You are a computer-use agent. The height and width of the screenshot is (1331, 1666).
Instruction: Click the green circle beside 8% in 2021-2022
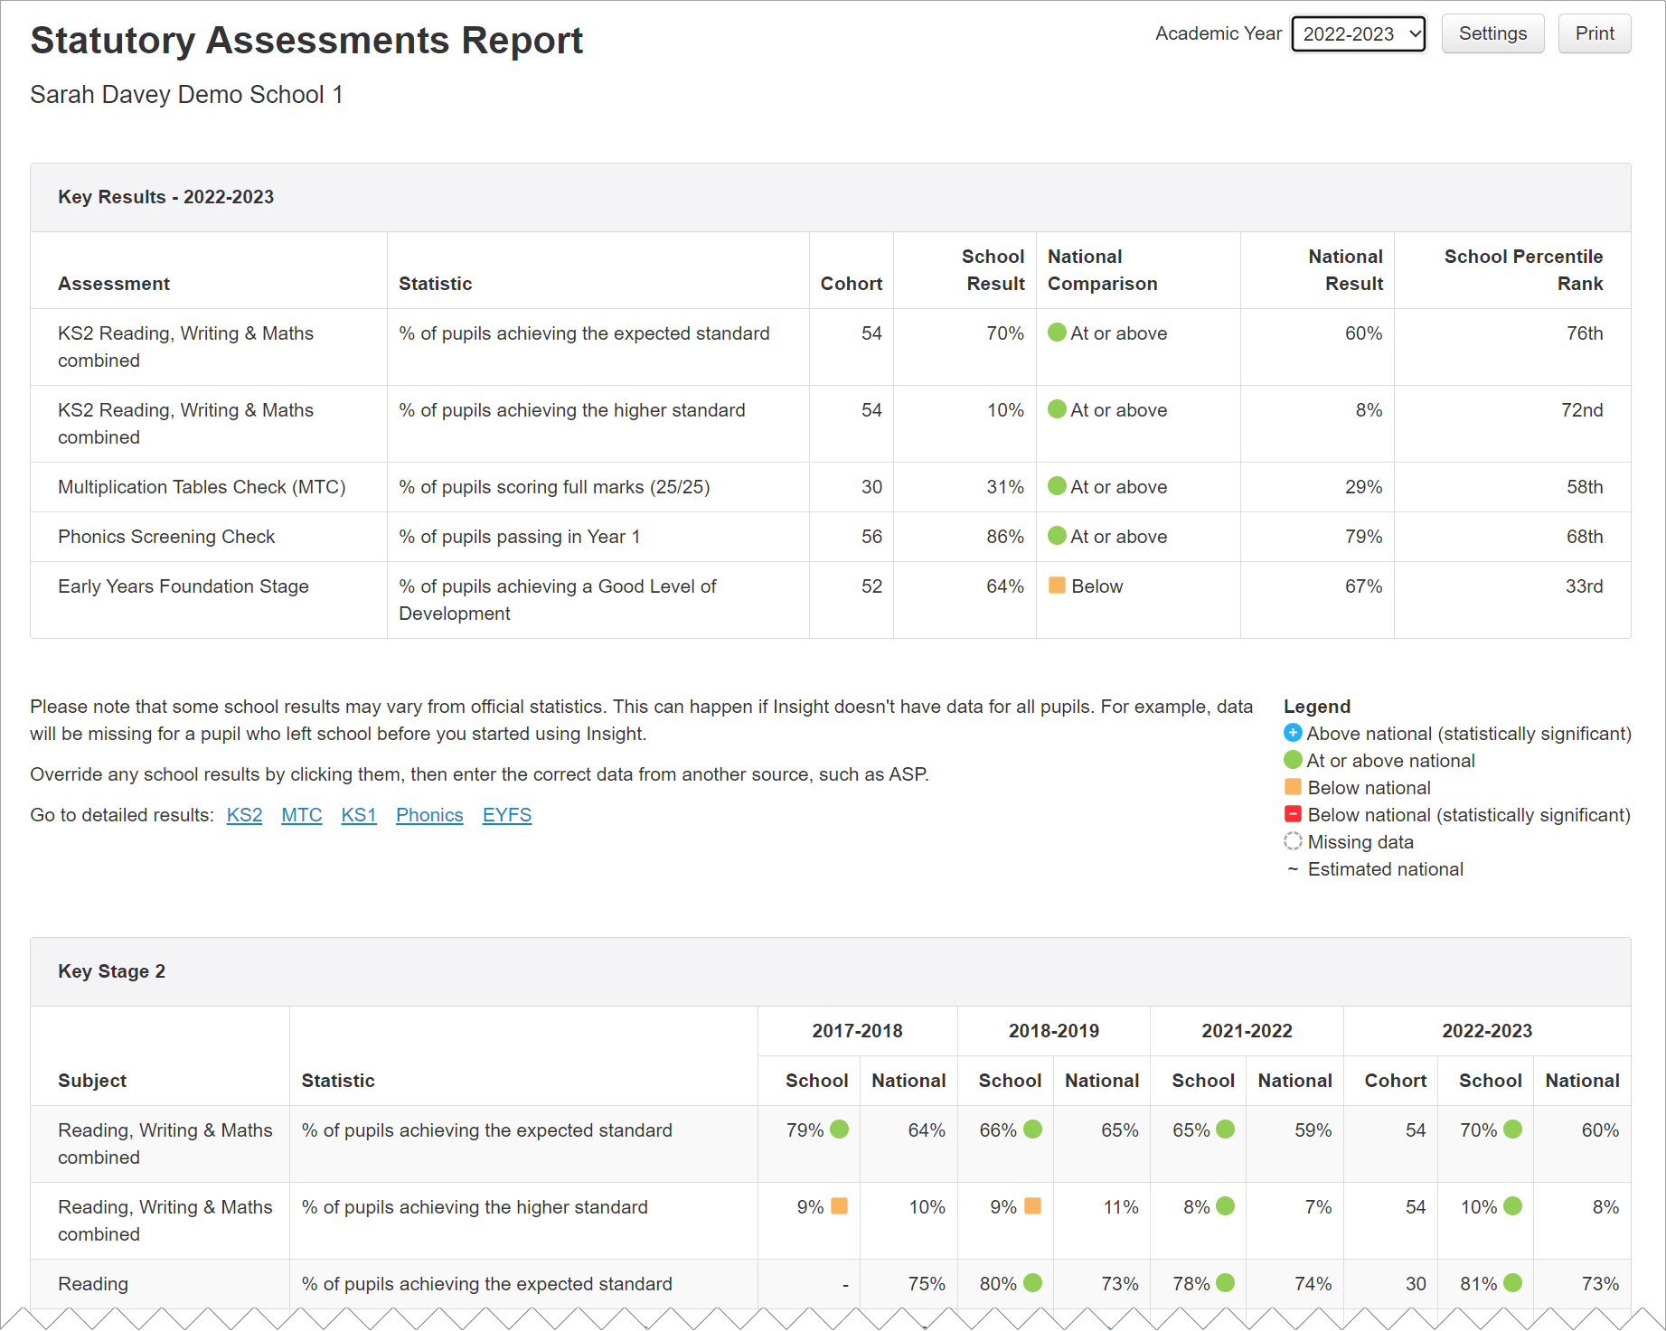(x=1225, y=1206)
